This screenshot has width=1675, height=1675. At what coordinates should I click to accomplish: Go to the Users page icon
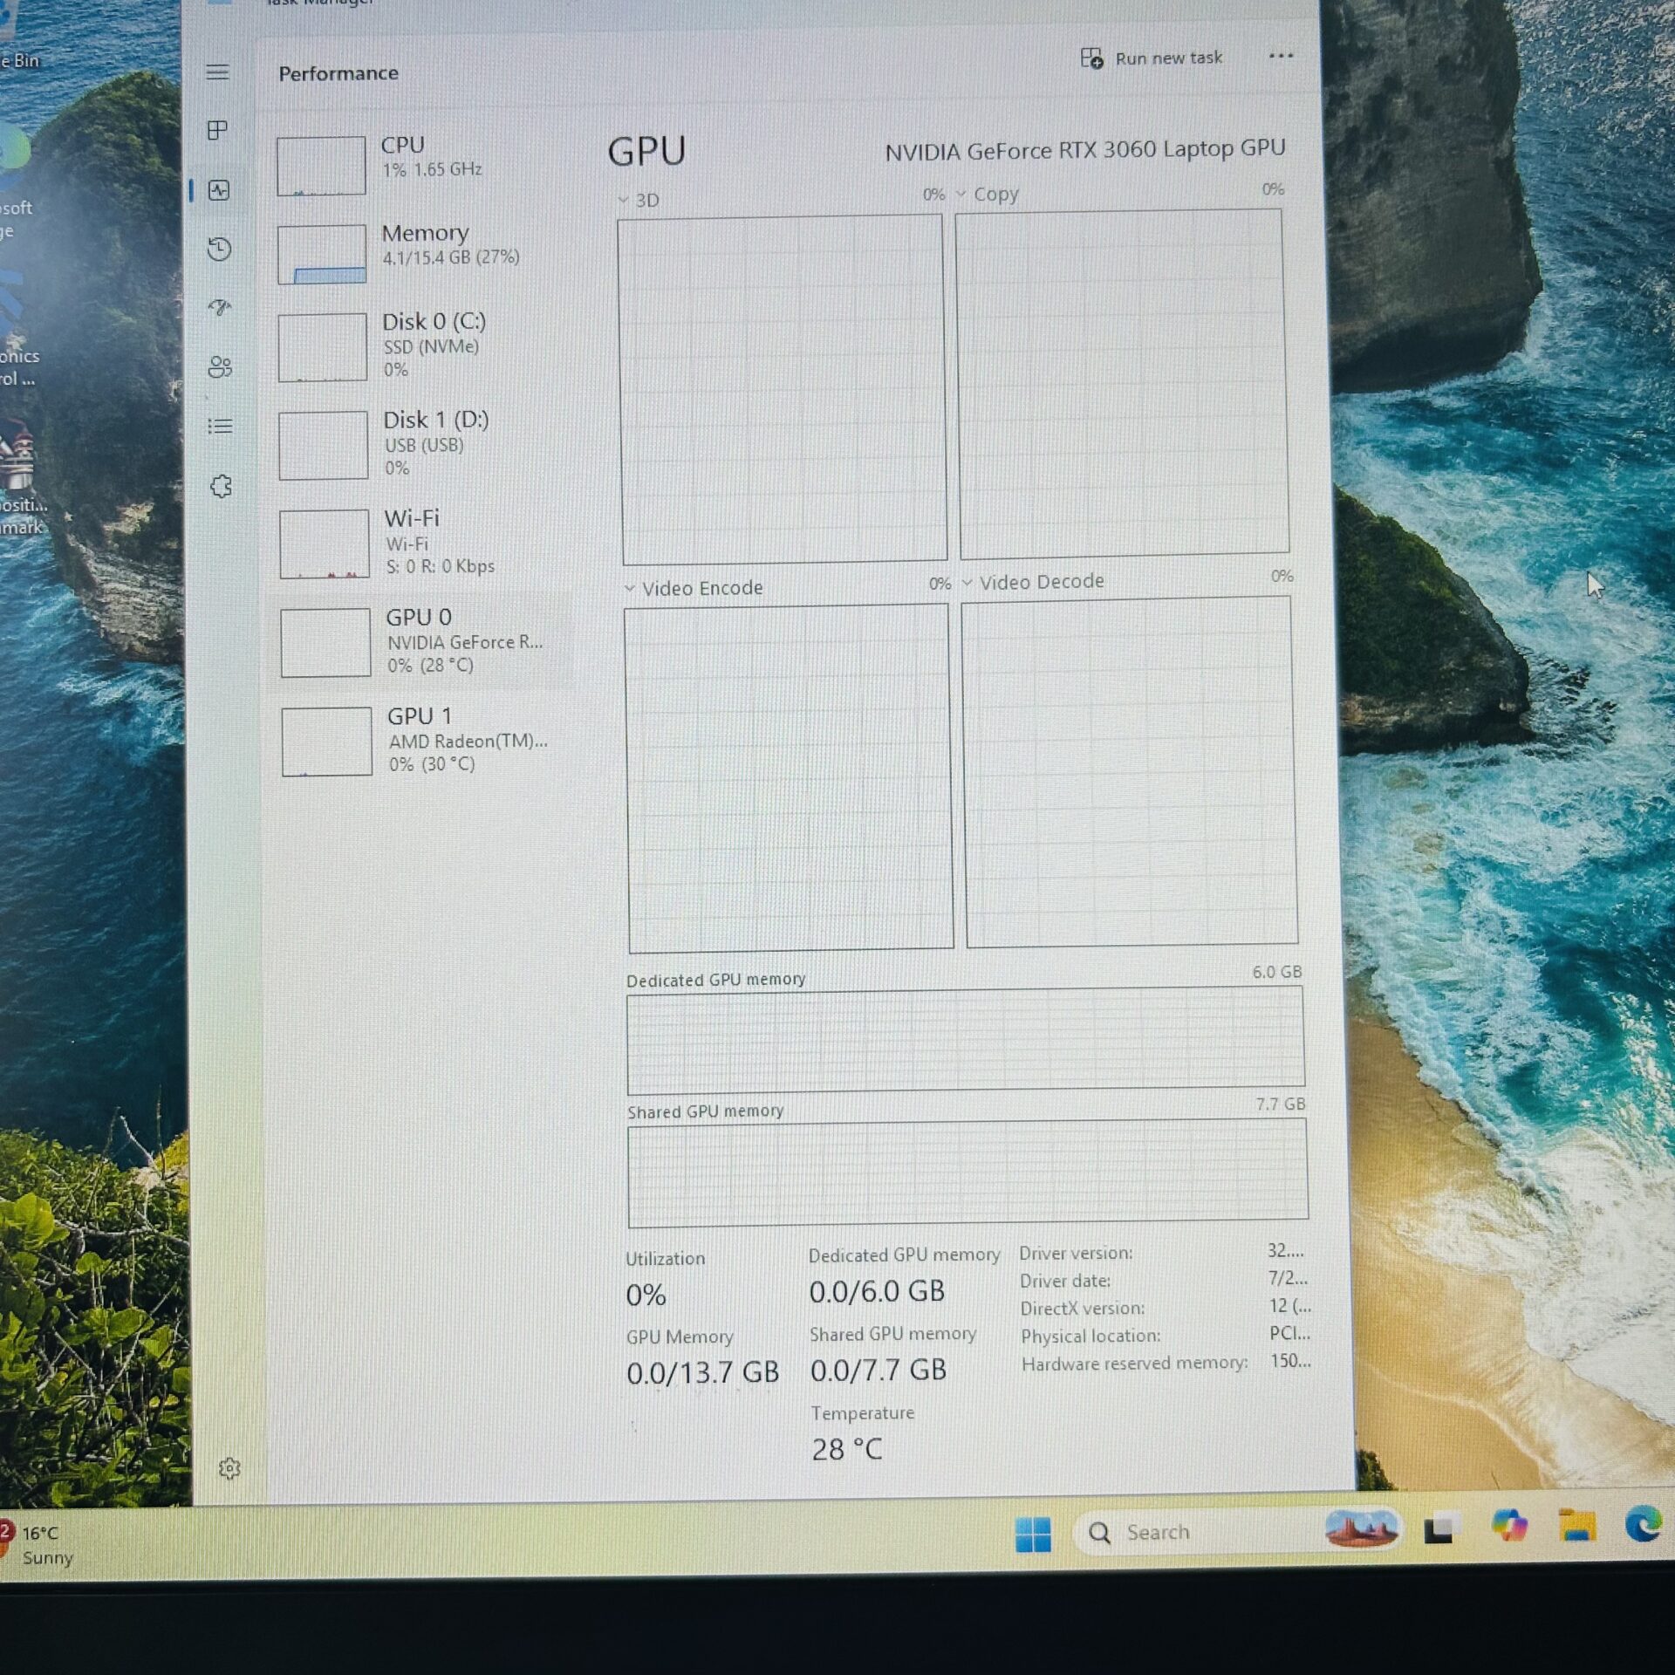[x=220, y=366]
